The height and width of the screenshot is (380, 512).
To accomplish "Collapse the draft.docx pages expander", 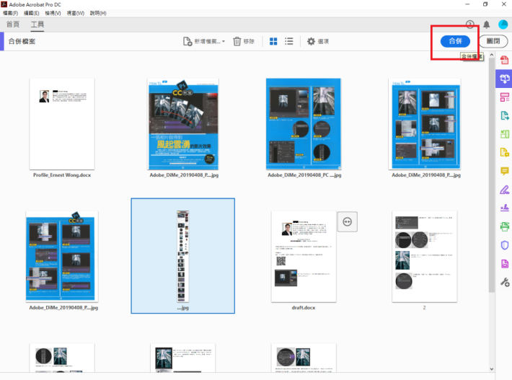I will (347, 221).
